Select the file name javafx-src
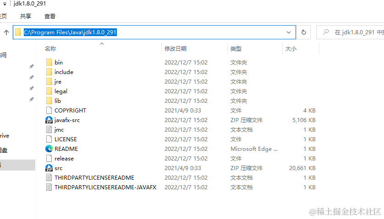 point(67,120)
